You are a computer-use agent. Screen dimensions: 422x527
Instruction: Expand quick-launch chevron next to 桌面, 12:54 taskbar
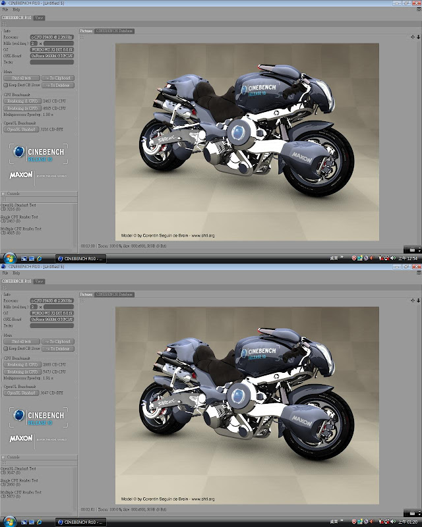point(342,258)
